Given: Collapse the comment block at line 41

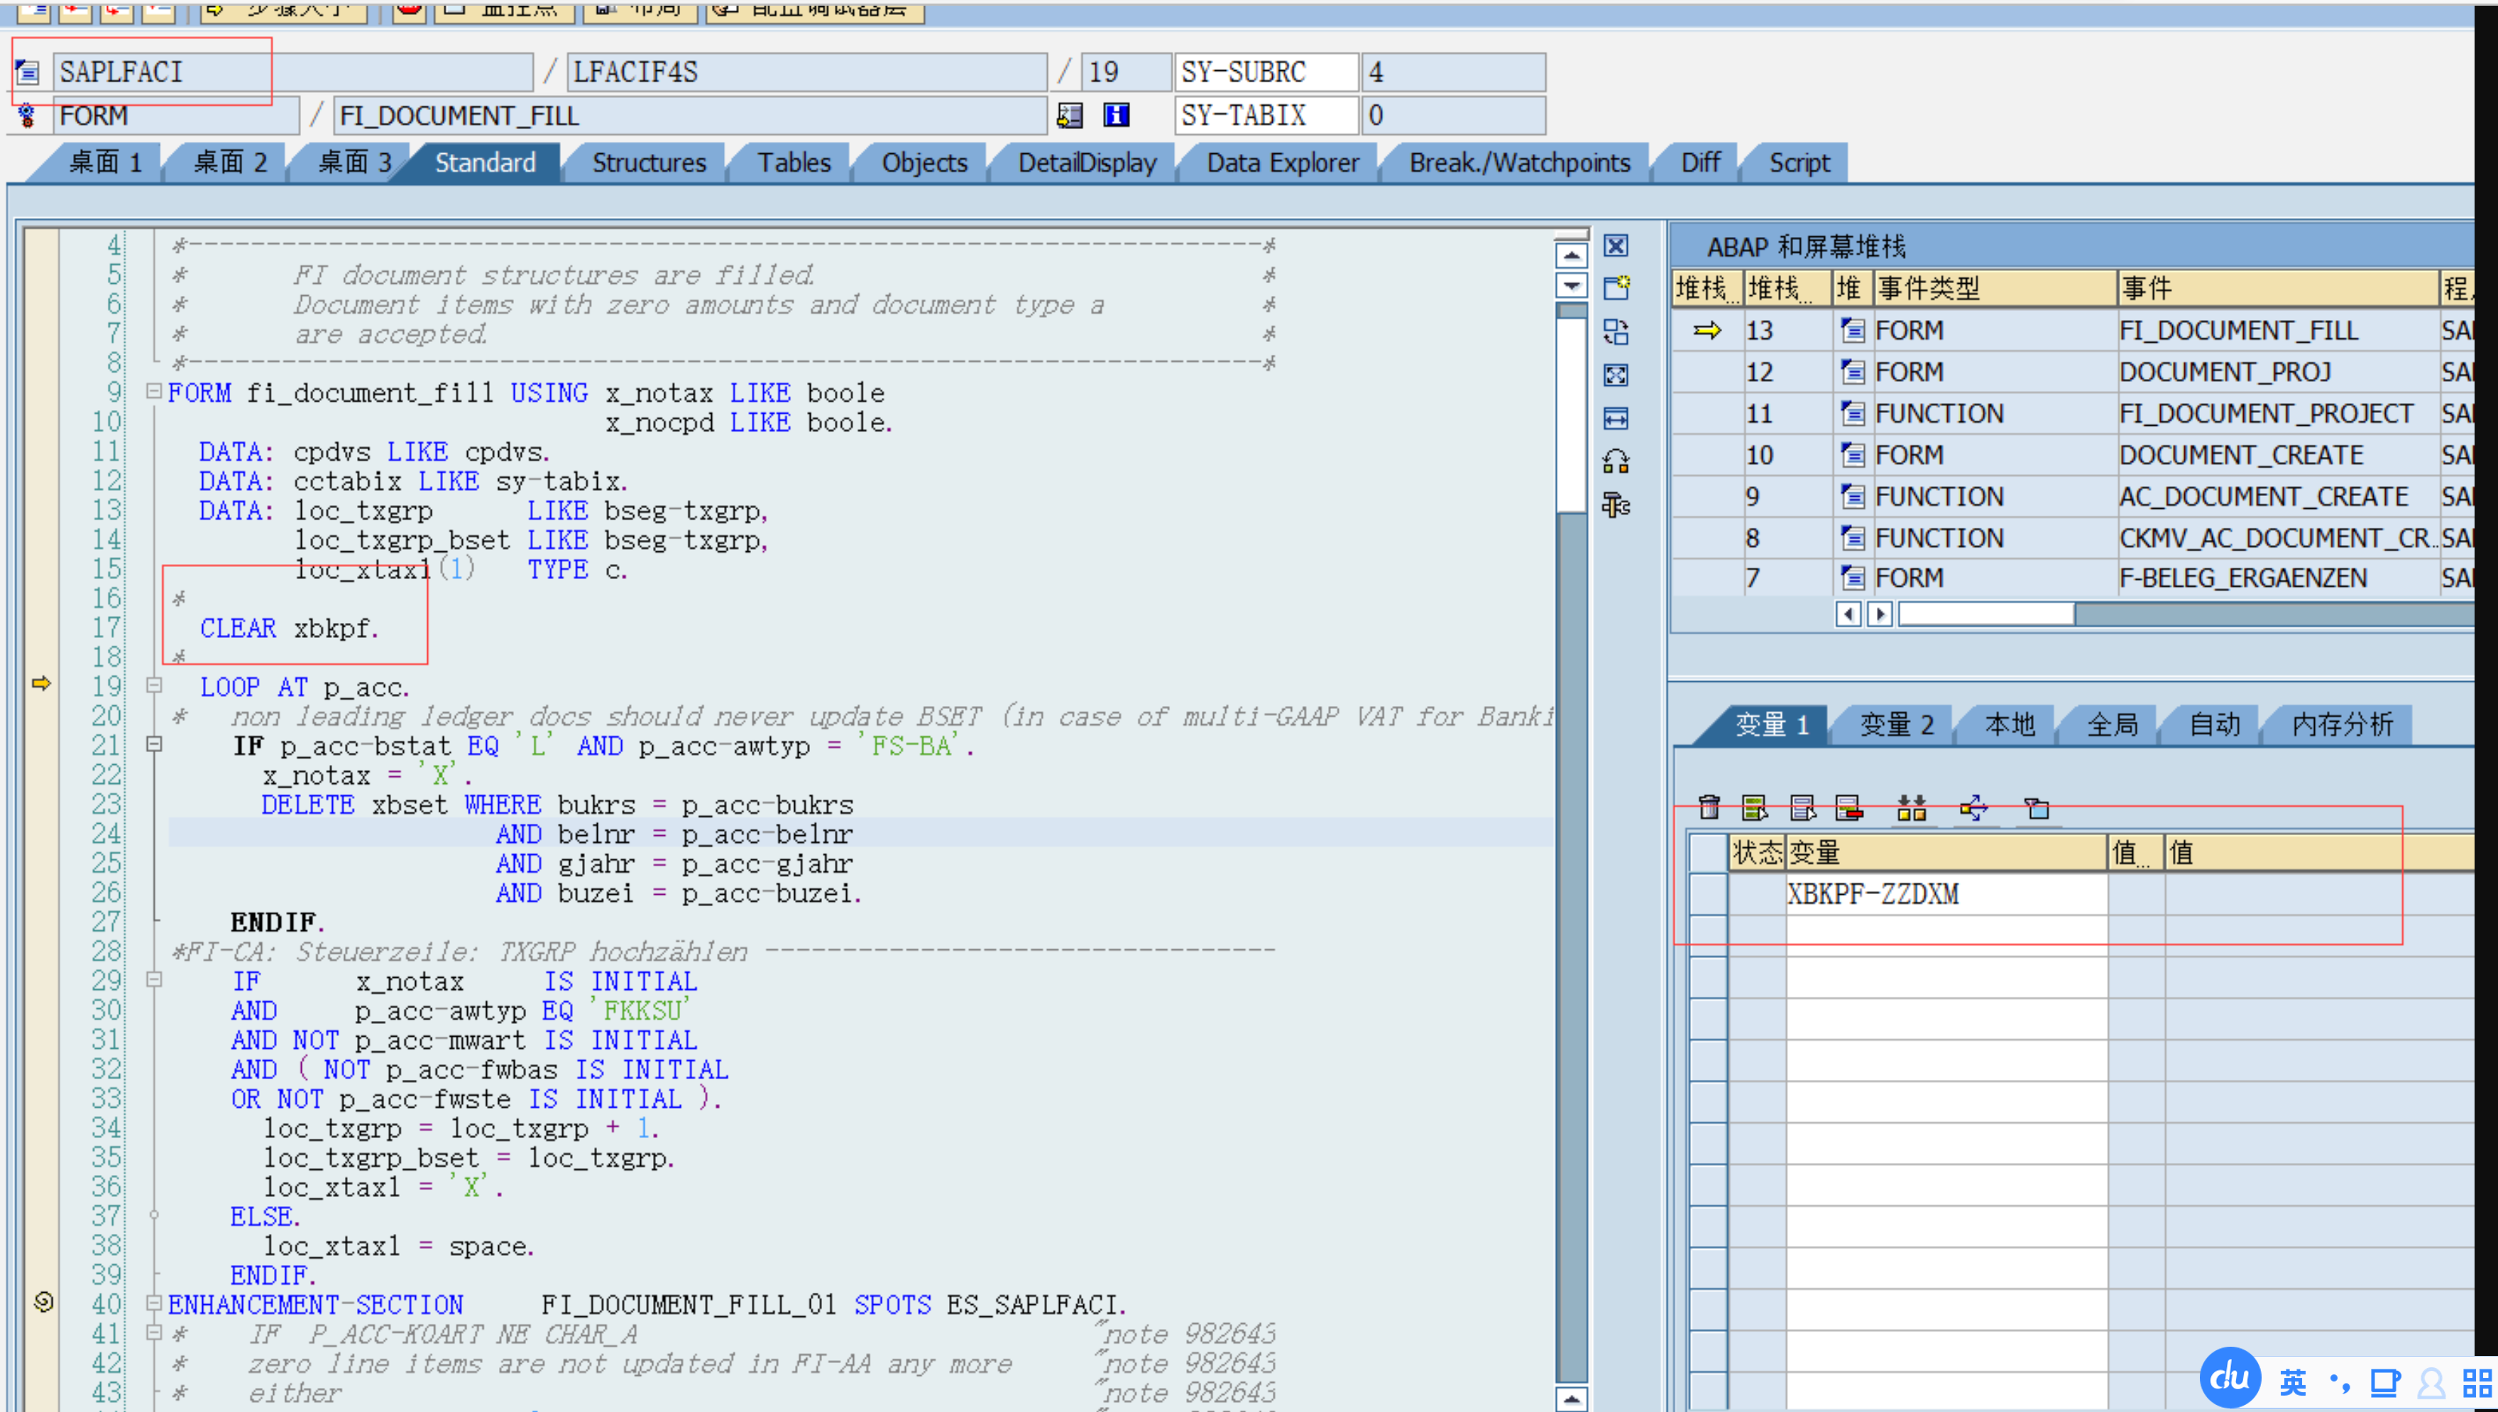Looking at the screenshot, I should (x=153, y=1333).
